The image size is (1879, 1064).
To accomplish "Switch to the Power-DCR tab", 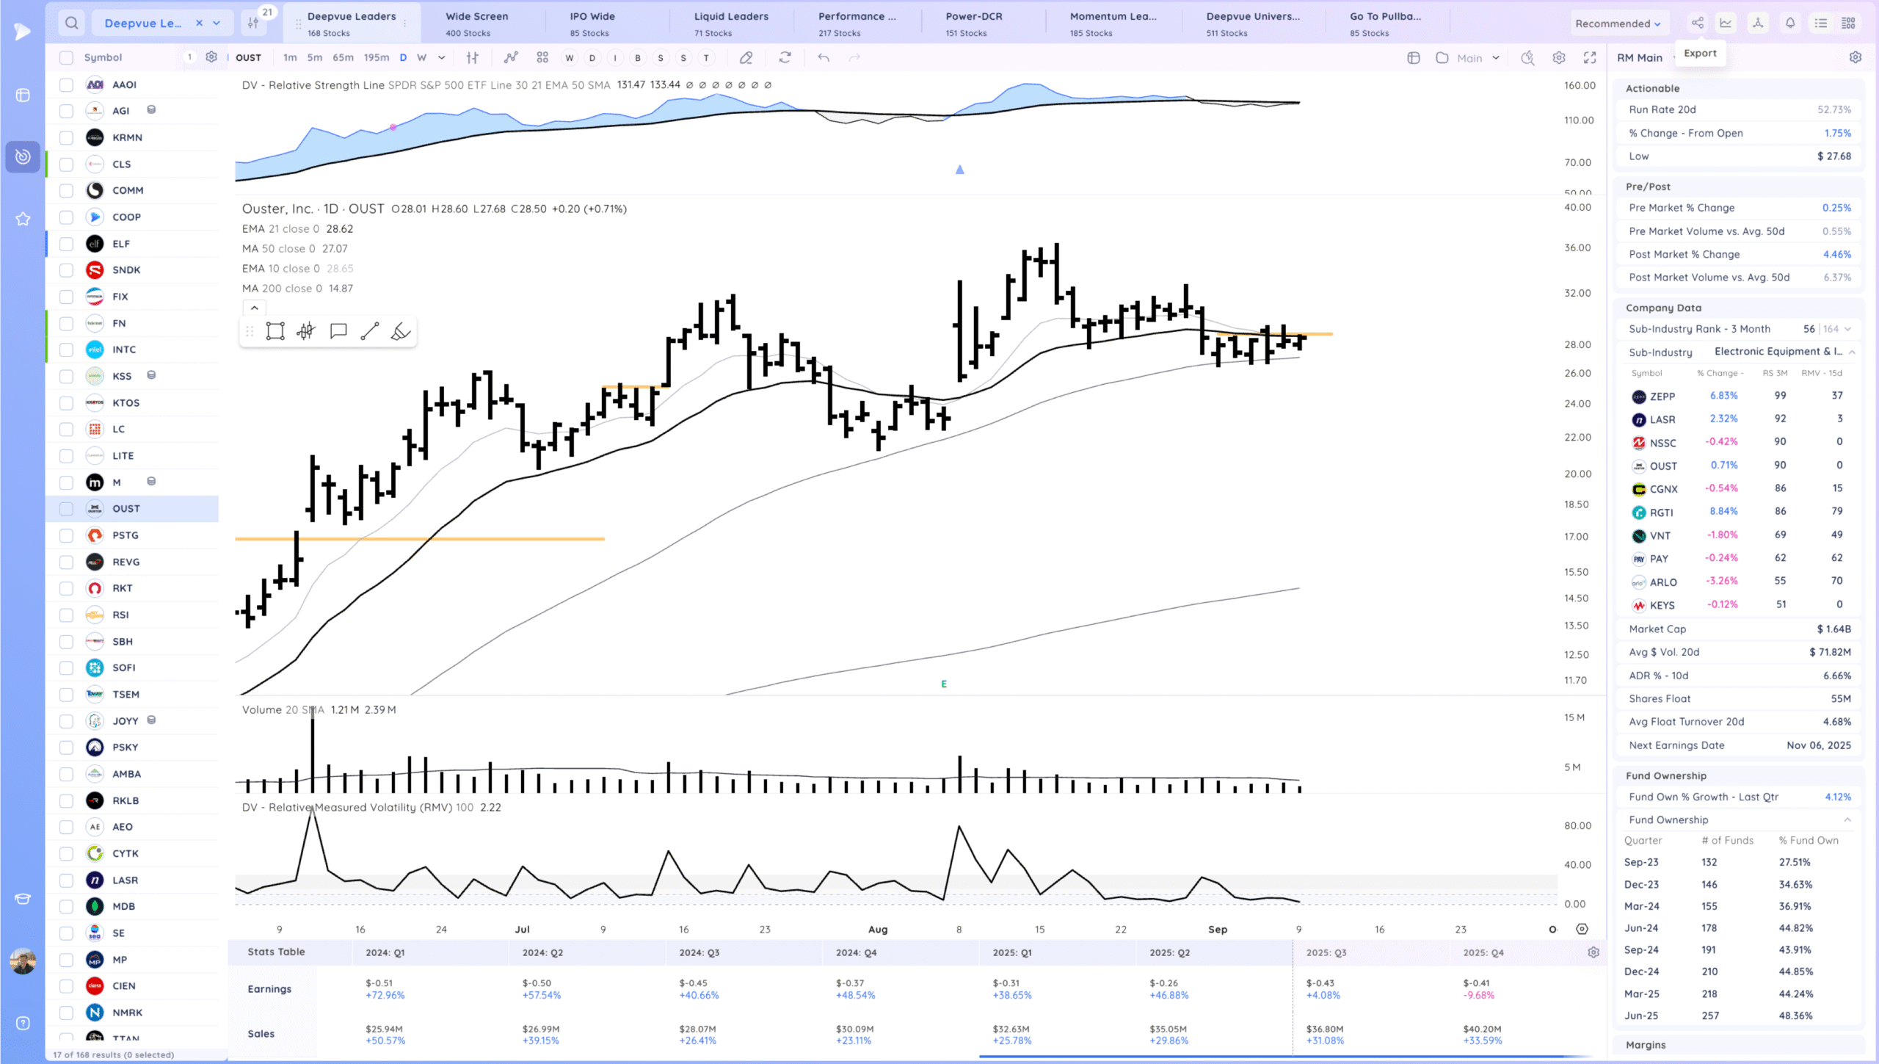I will [973, 23].
